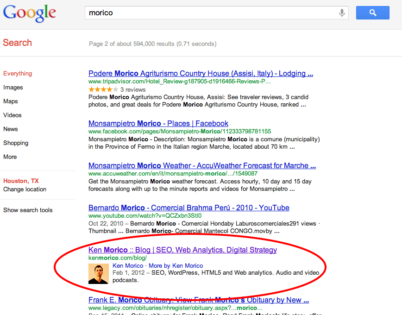Select the News search category
Viewport: 402px width, 315px height.
tap(11, 129)
